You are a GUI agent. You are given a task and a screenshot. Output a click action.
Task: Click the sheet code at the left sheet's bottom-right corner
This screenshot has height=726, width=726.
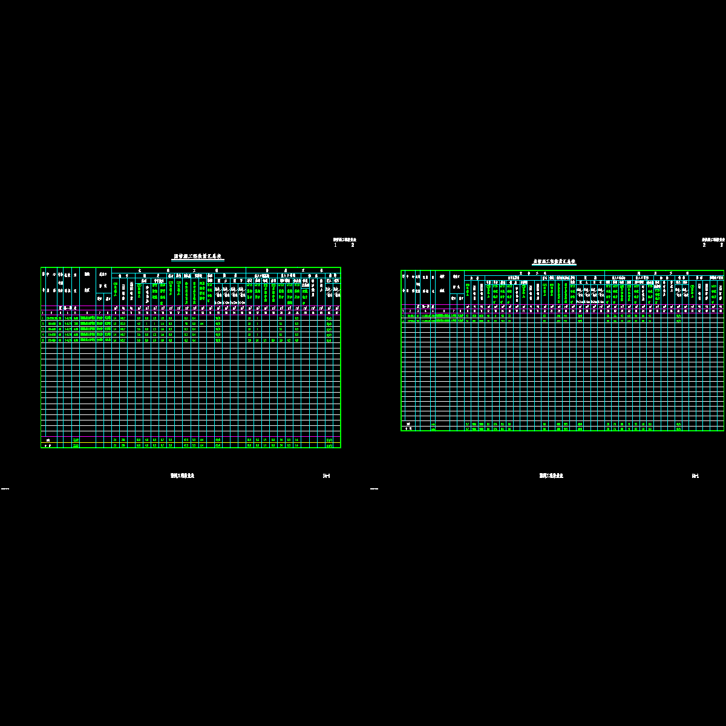point(326,476)
